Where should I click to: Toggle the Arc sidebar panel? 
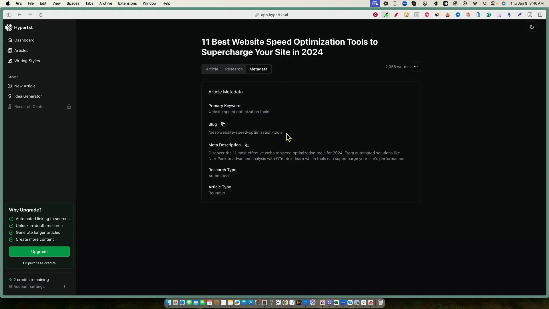pyautogui.click(x=9, y=15)
